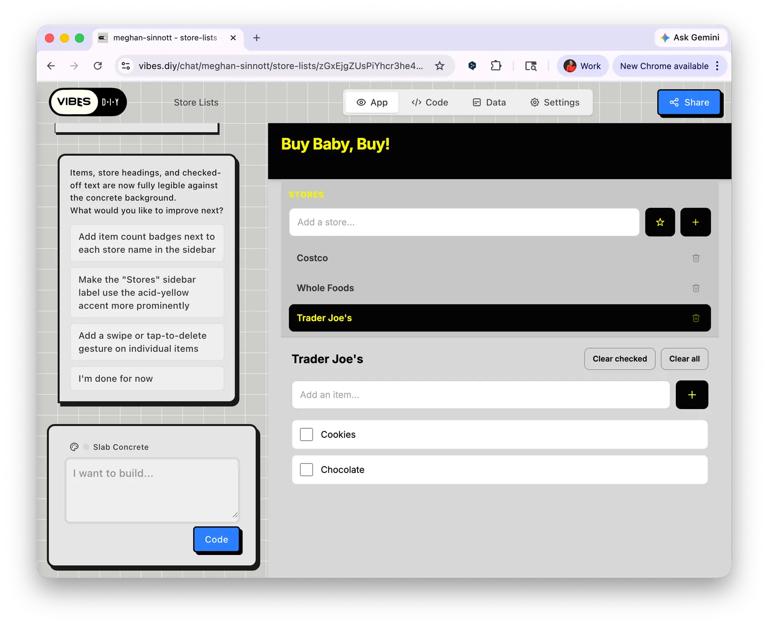Select the I'm done for now option
This screenshot has width=768, height=626.
(x=147, y=378)
